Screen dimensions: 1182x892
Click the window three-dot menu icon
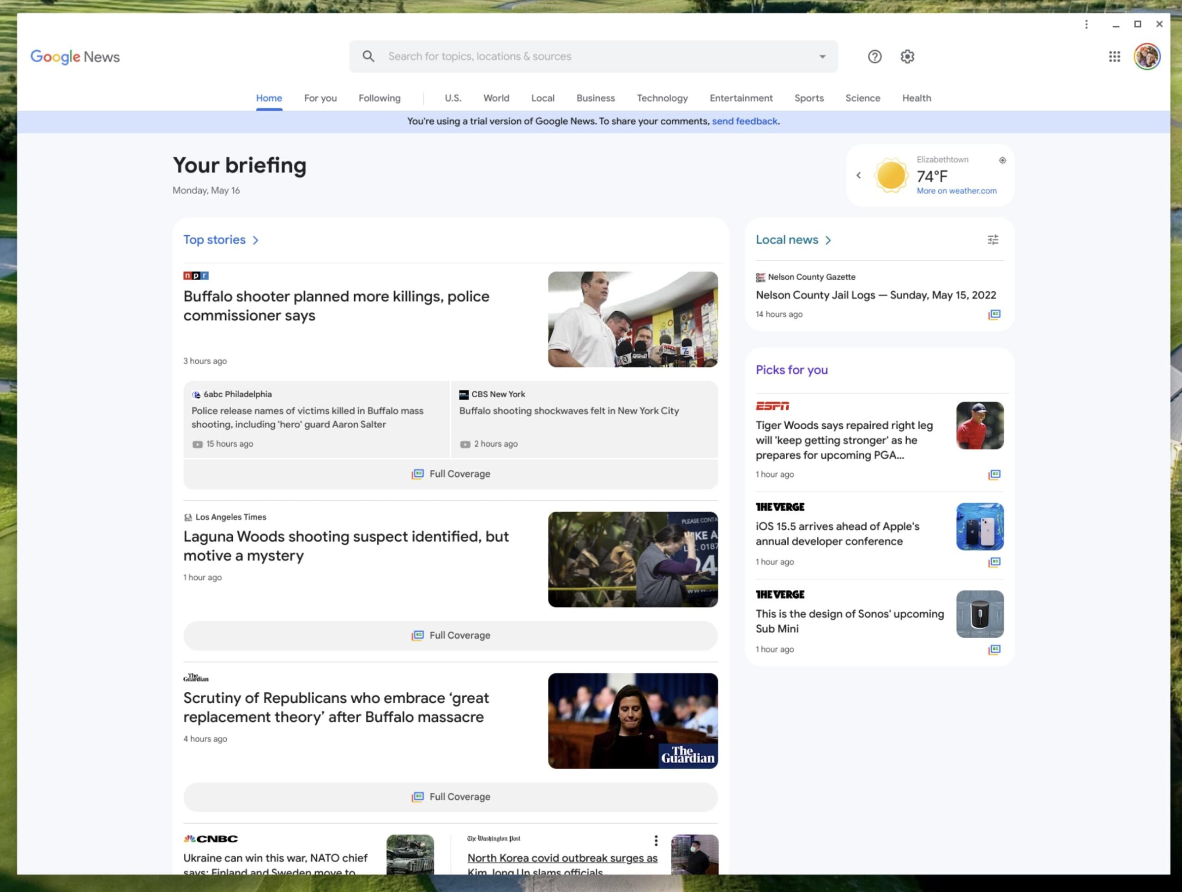tap(1086, 24)
